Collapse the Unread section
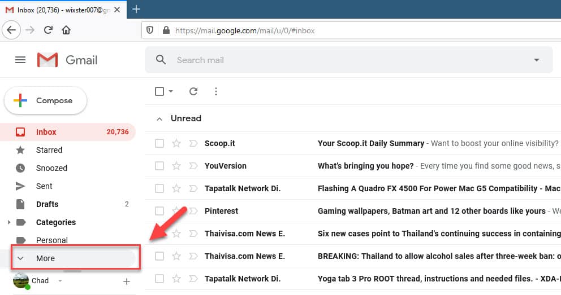Viewport: 561px width, 295px height. pos(159,119)
